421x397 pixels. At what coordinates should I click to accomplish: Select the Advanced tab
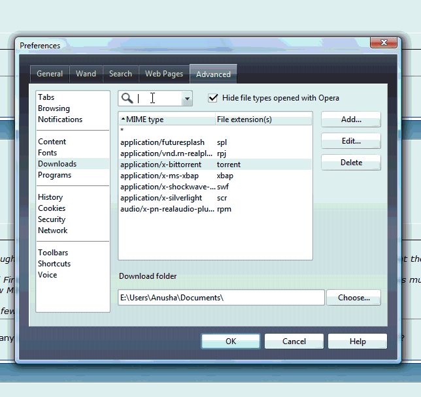point(213,74)
